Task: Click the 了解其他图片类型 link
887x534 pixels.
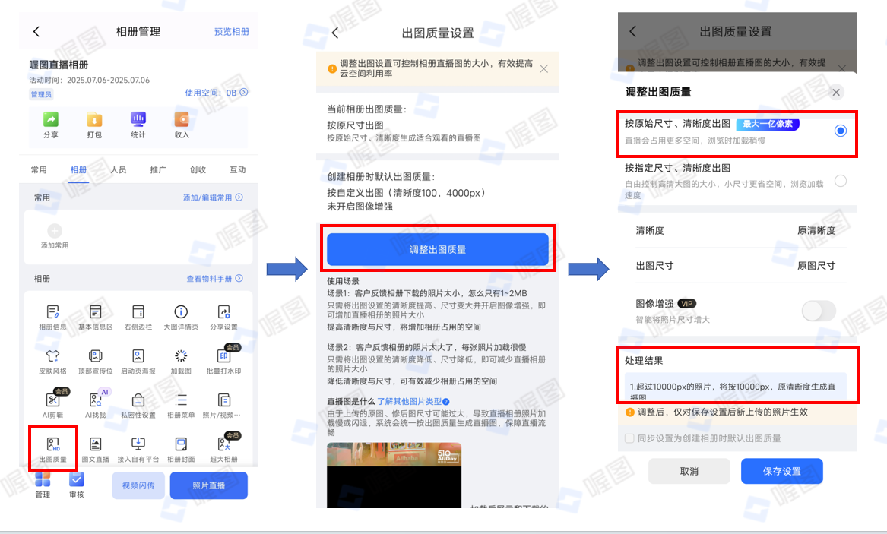Action: pyautogui.click(x=413, y=401)
